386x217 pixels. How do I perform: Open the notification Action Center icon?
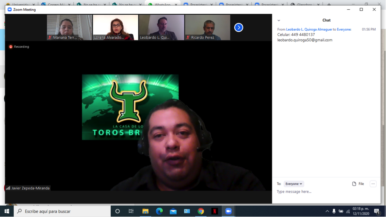[x=377, y=211]
